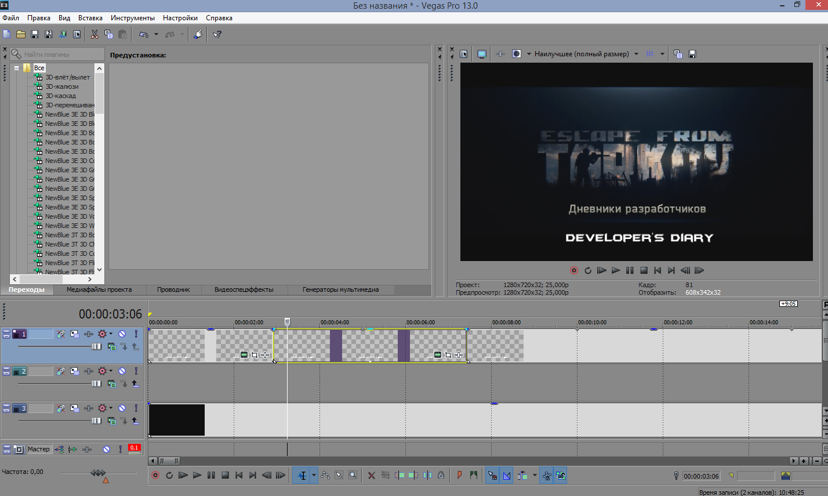Switch to 'Медиафайлы проекта' tab
The width and height of the screenshot is (828, 496).
(99, 289)
